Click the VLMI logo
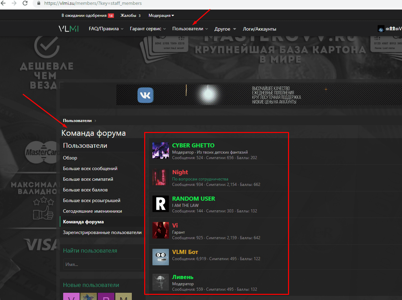 pos(68,29)
